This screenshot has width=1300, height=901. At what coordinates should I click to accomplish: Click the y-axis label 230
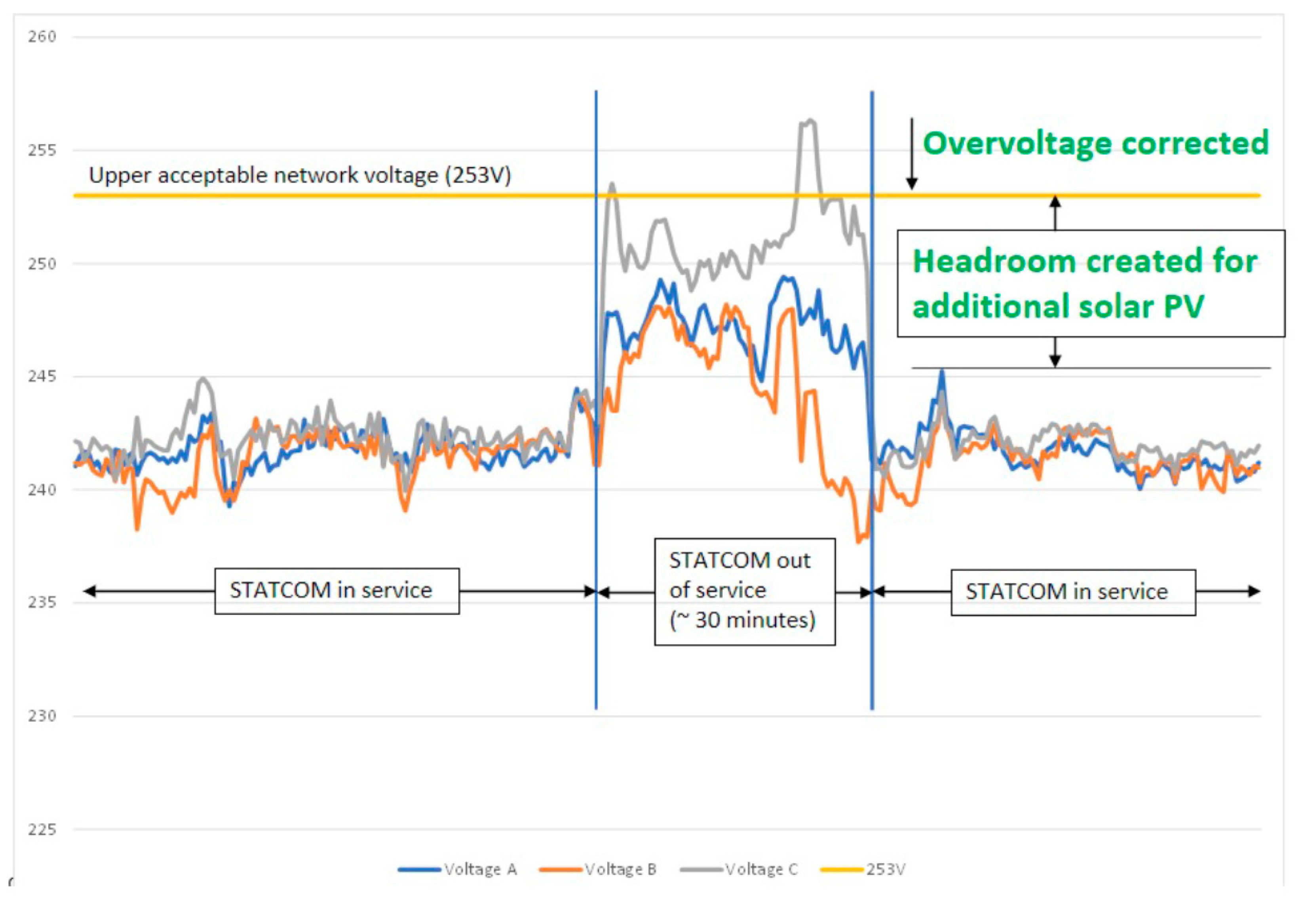point(42,716)
